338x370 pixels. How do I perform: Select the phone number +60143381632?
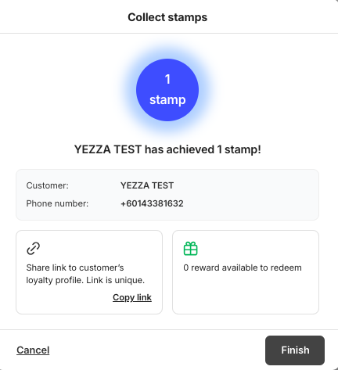pos(152,203)
